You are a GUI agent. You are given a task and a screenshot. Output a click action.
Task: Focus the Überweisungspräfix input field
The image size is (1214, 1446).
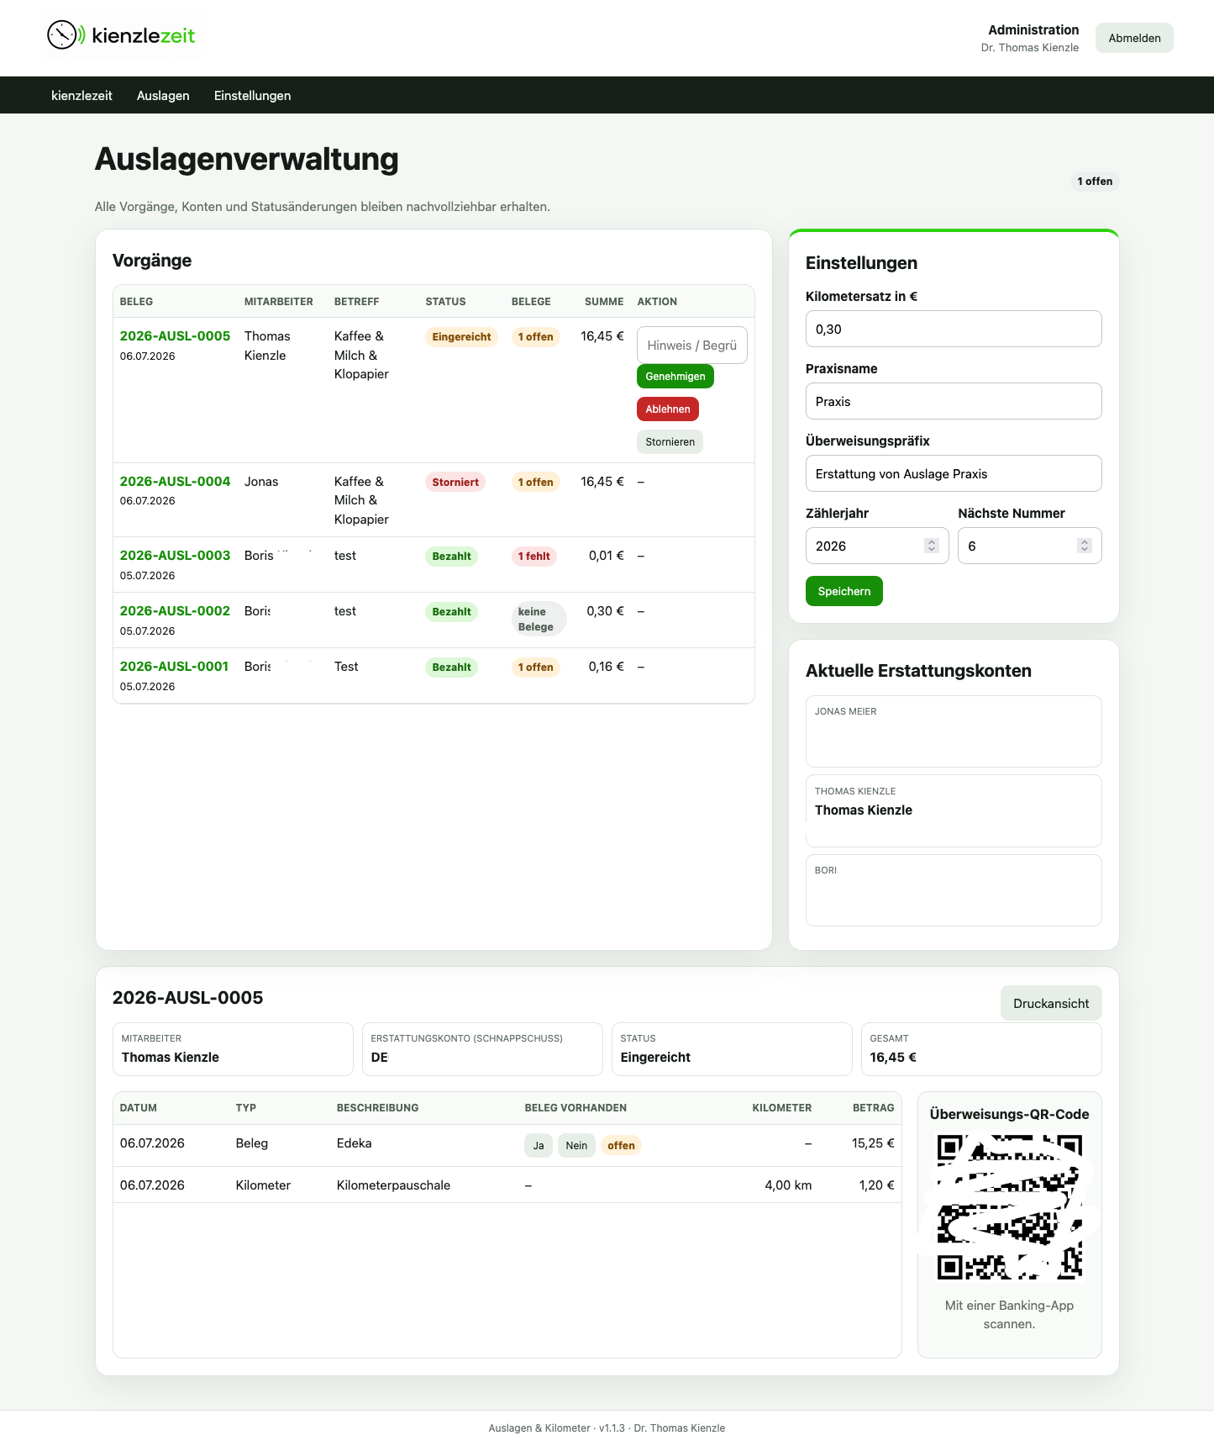pos(954,473)
